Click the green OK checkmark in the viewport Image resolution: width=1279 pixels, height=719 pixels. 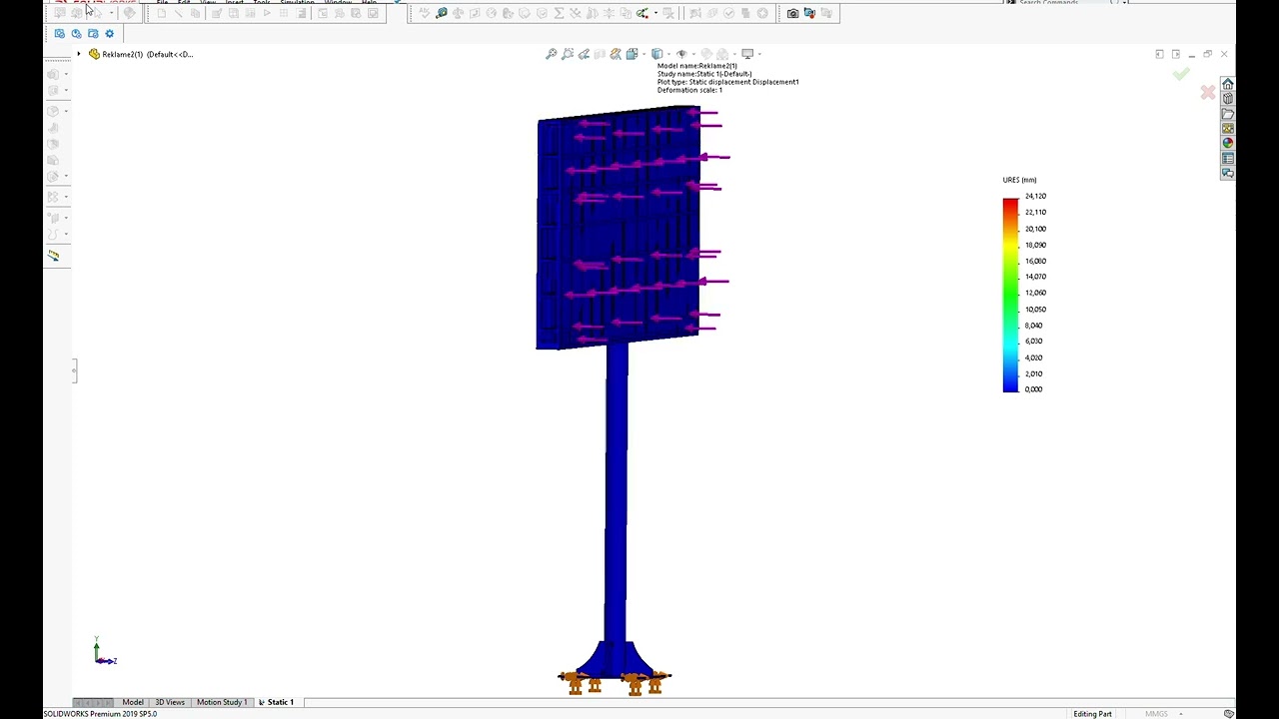(x=1181, y=75)
